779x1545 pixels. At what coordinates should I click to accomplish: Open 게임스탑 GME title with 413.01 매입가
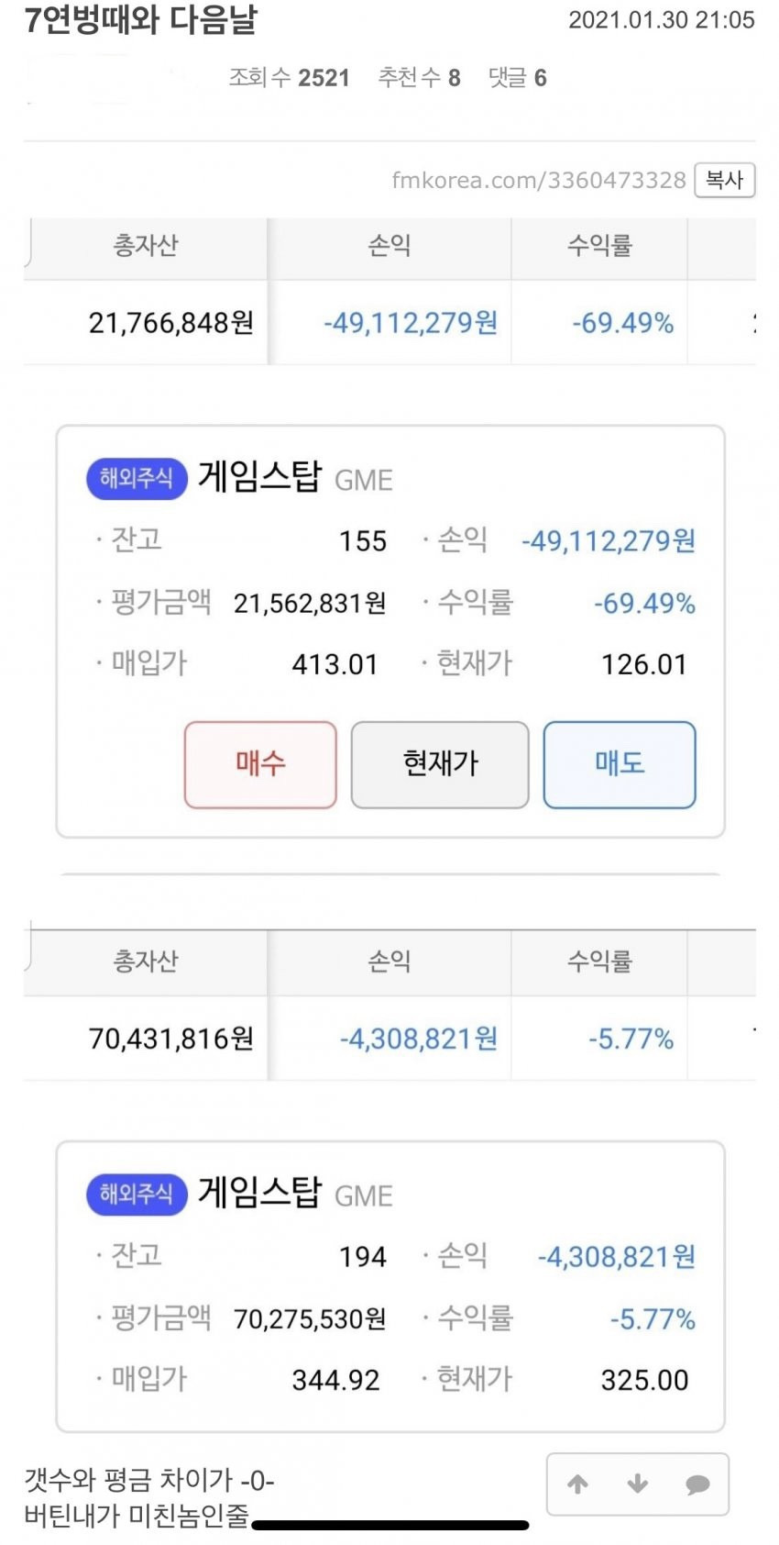[x=295, y=477]
